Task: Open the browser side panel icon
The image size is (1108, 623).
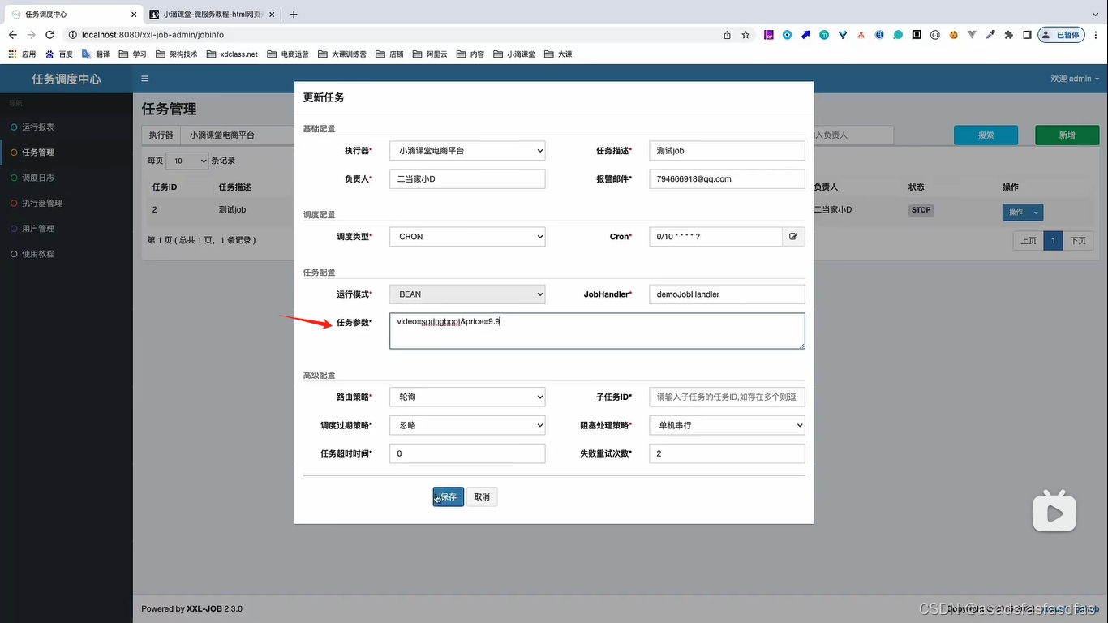Action: point(1027,35)
